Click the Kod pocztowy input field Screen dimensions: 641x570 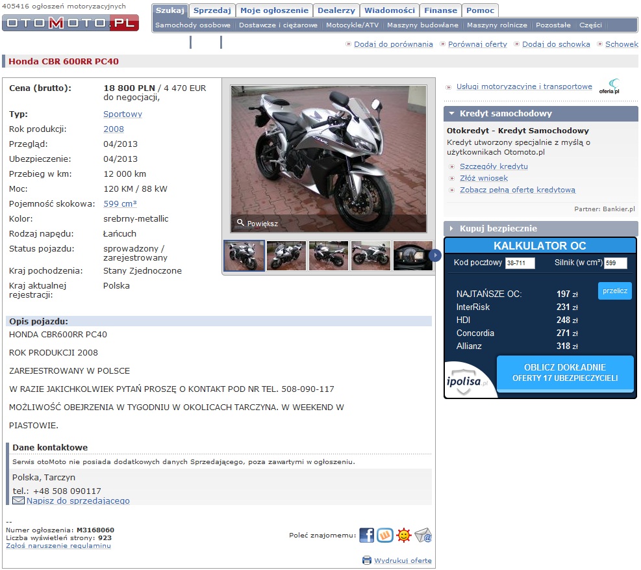click(x=520, y=263)
